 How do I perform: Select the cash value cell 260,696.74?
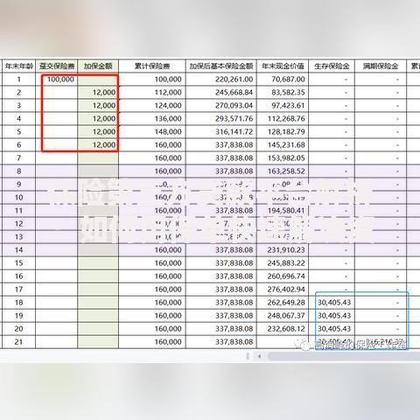click(283, 276)
